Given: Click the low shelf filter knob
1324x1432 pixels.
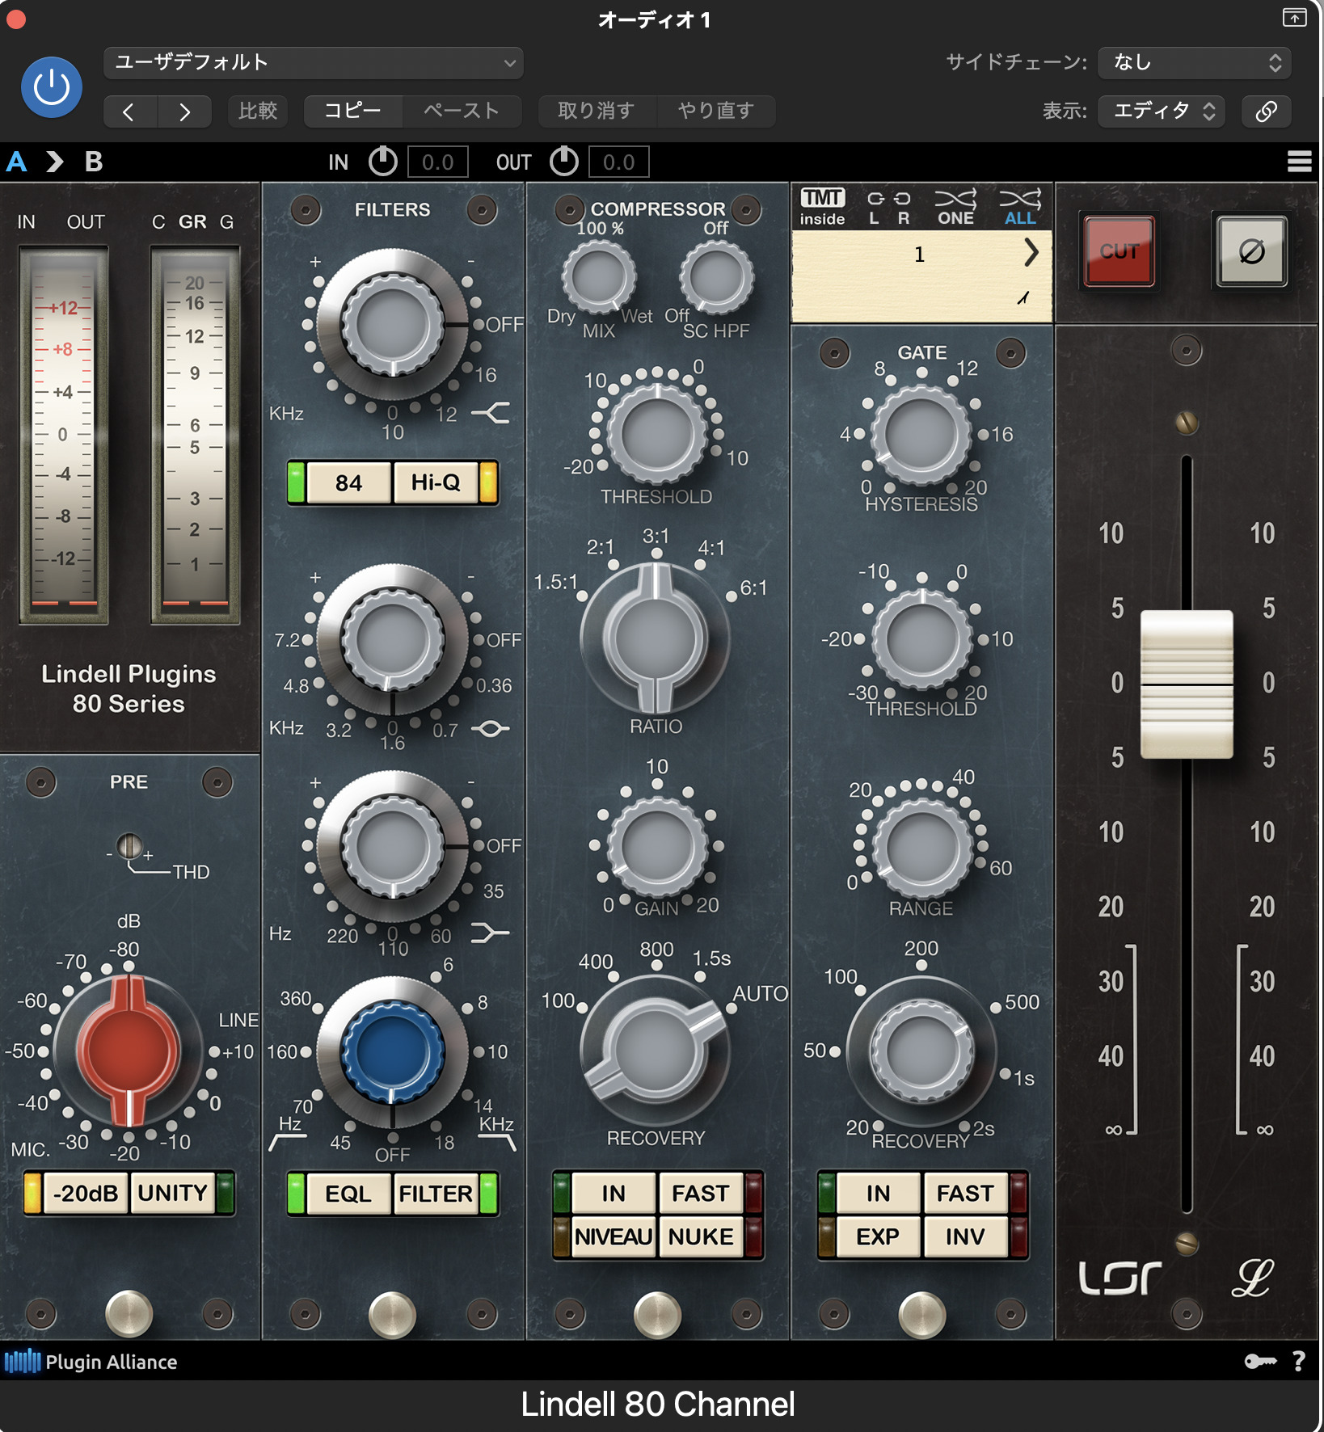Looking at the screenshot, I should click(x=393, y=846).
